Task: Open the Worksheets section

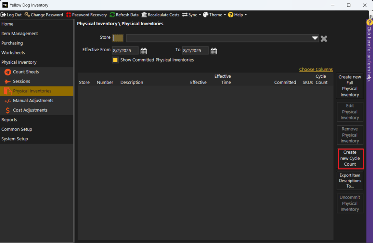Action: click(x=37, y=53)
